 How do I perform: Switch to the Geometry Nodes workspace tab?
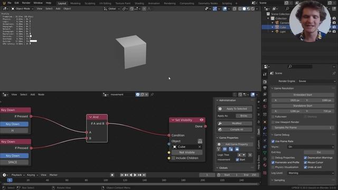pyautogui.click(x=208, y=3)
